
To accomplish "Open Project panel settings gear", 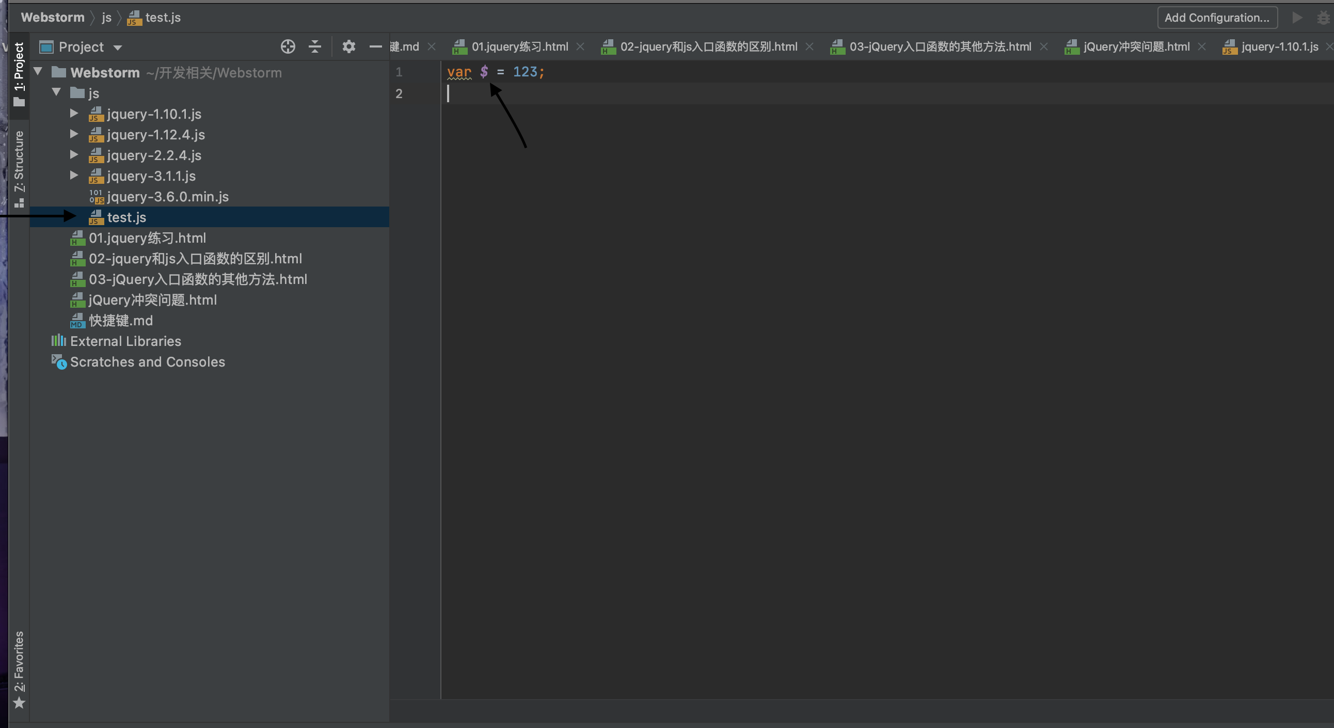I will click(348, 46).
